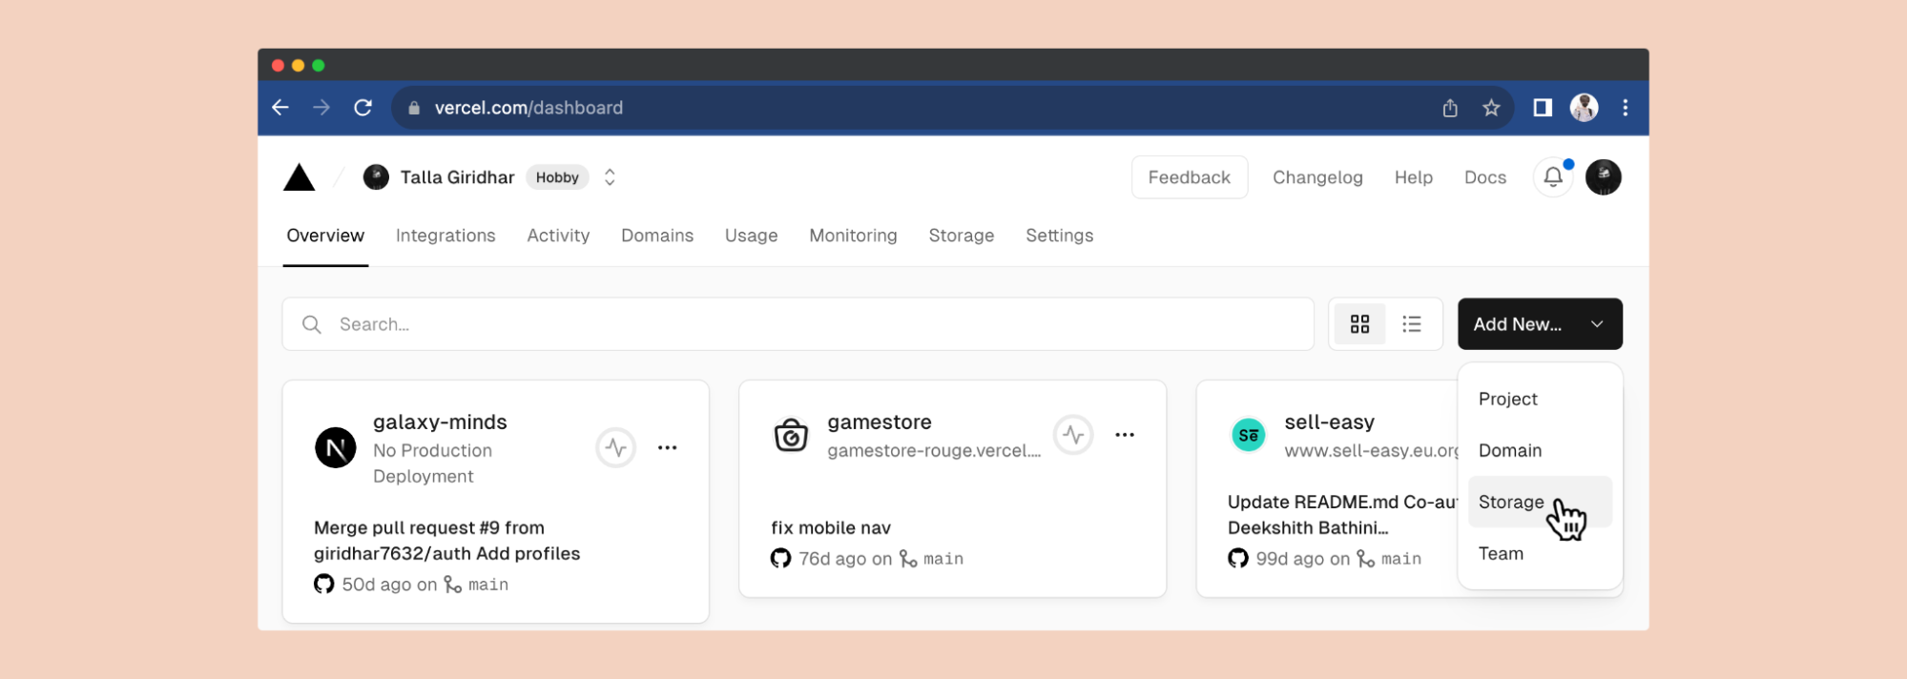1907x679 pixels.
Task: Bookmark page with star icon
Action: pos(1492,108)
